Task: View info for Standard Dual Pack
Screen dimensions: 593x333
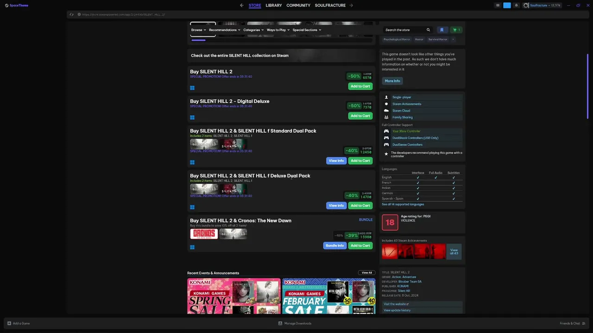Action: pyautogui.click(x=336, y=161)
